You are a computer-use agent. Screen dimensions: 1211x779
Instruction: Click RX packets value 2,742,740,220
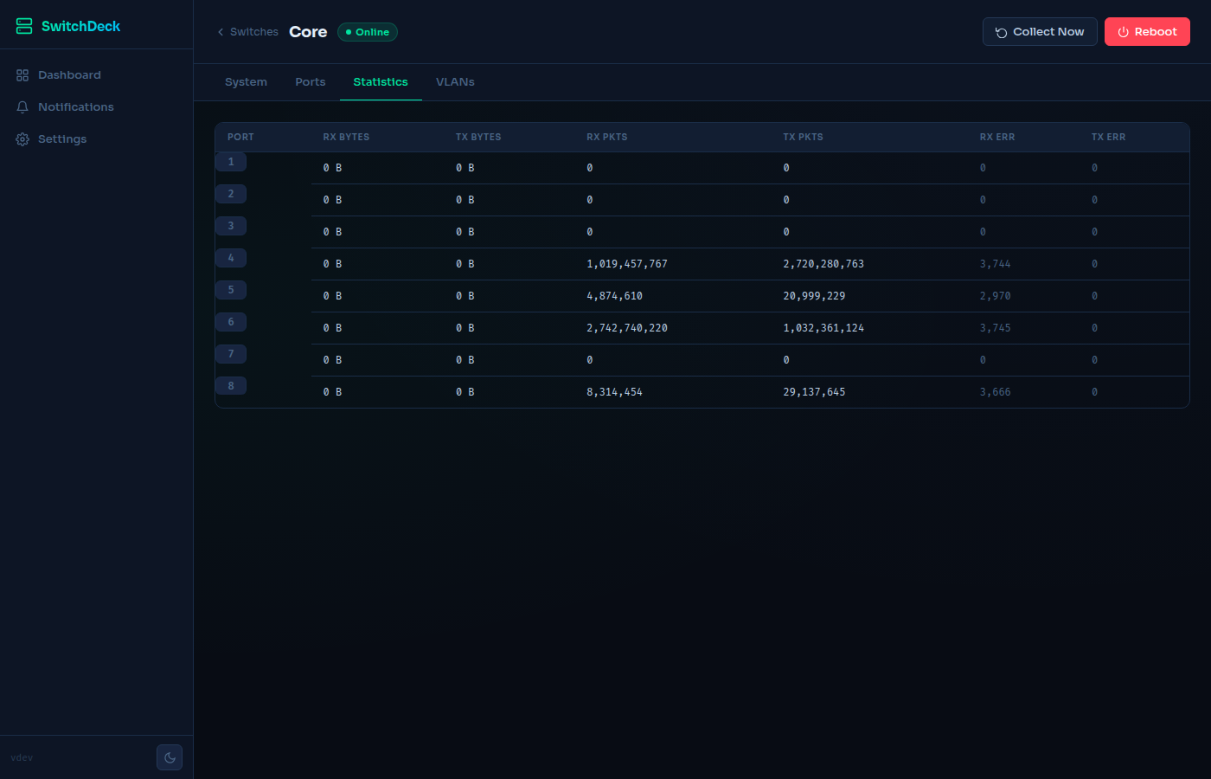tap(627, 328)
